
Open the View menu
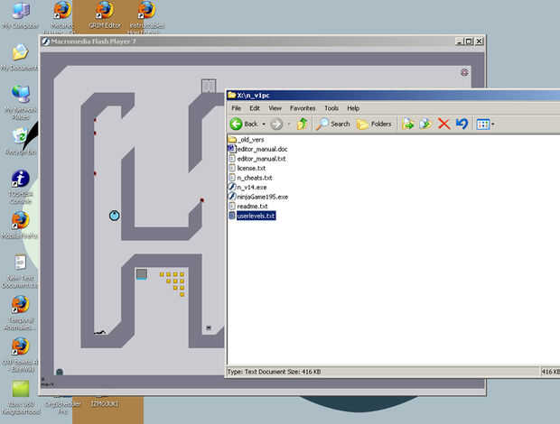point(275,108)
